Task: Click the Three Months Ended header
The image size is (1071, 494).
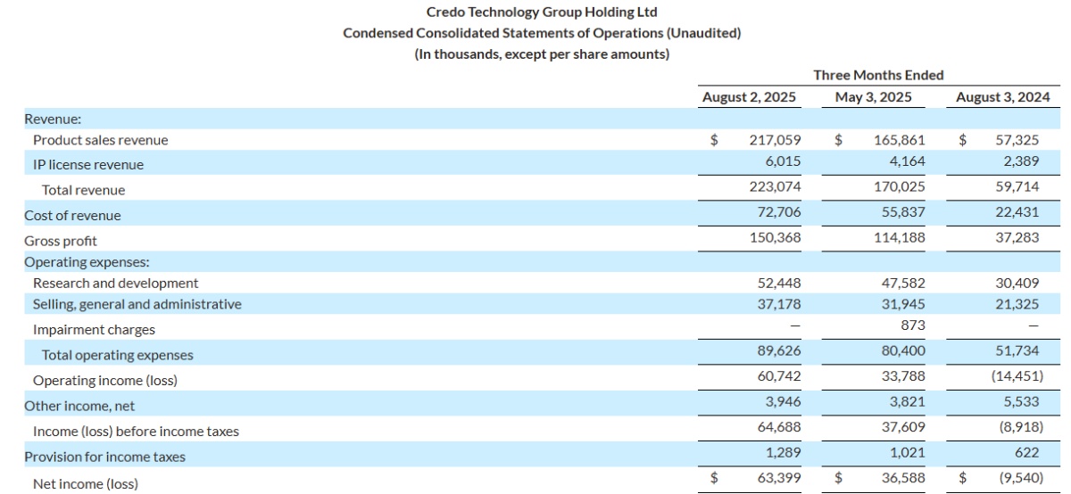Action: click(x=878, y=75)
